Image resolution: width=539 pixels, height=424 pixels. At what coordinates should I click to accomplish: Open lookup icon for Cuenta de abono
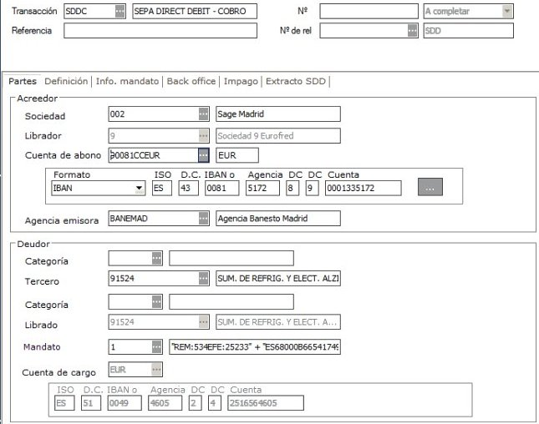click(x=203, y=155)
